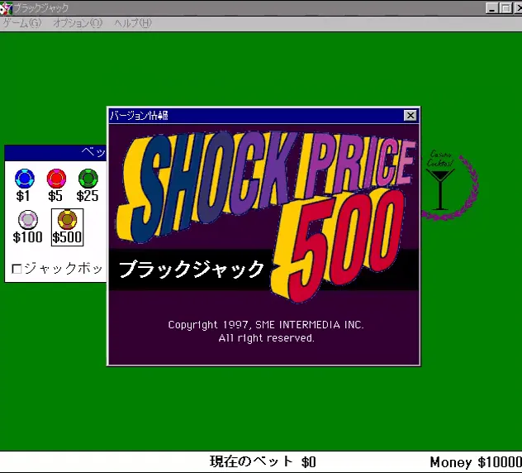Click the 現在のベット $0 status text
This screenshot has height=473, width=522.
[263, 462]
